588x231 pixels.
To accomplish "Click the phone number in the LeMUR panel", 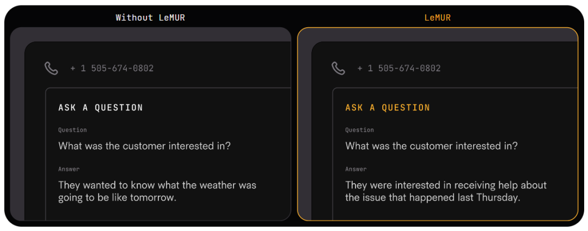I will coord(399,69).
